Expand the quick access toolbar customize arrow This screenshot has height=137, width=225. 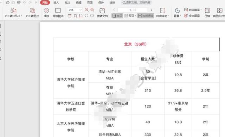(36, 2)
